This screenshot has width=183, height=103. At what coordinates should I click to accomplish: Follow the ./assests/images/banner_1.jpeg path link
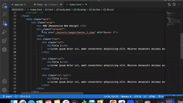click(75, 32)
